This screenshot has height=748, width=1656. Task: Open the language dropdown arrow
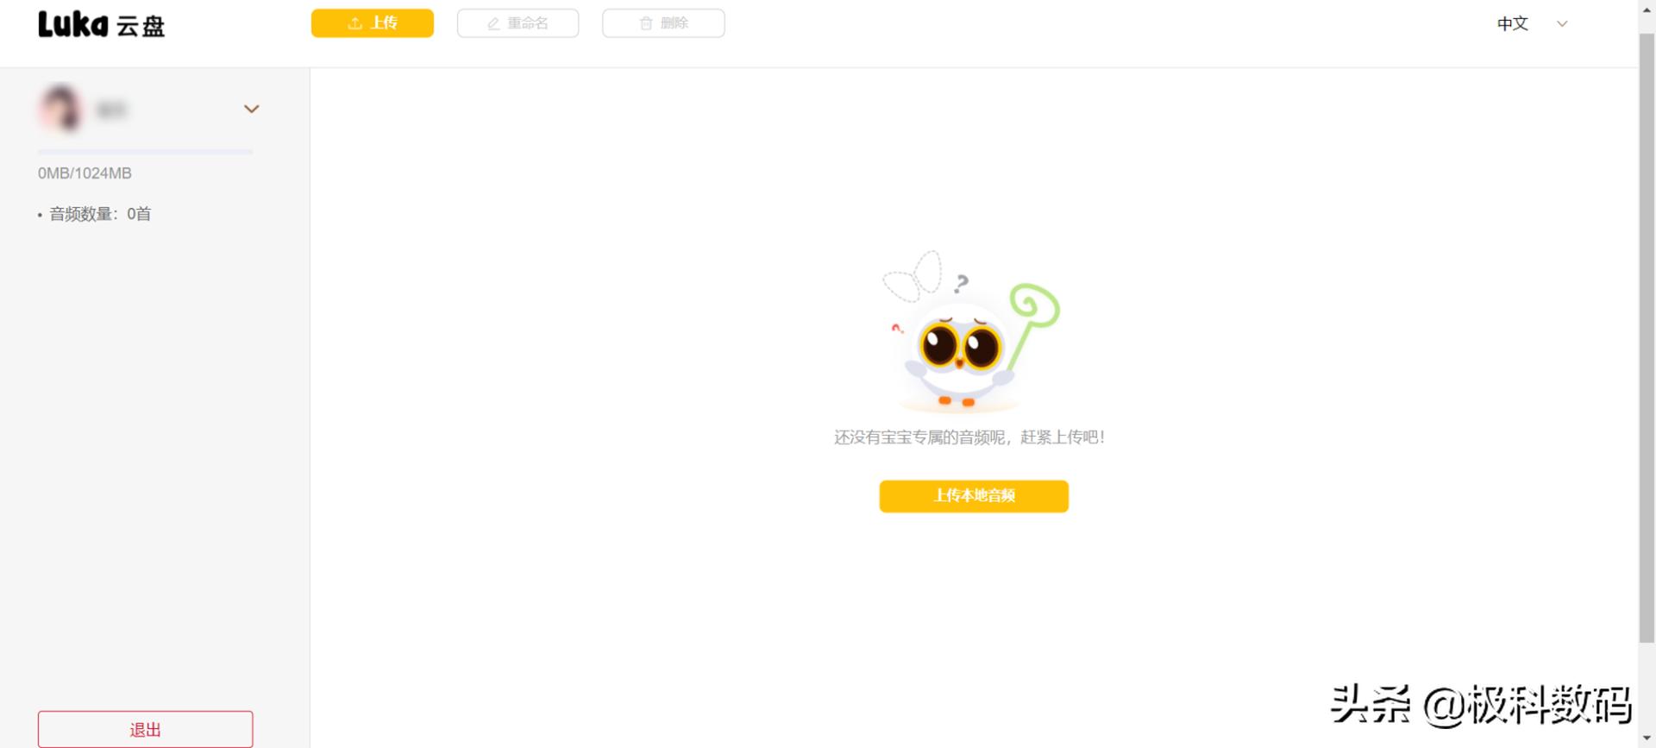click(1562, 24)
